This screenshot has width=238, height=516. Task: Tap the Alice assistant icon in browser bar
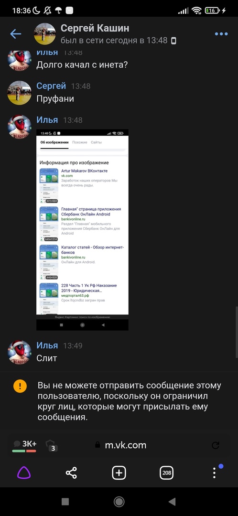[24, 473]
